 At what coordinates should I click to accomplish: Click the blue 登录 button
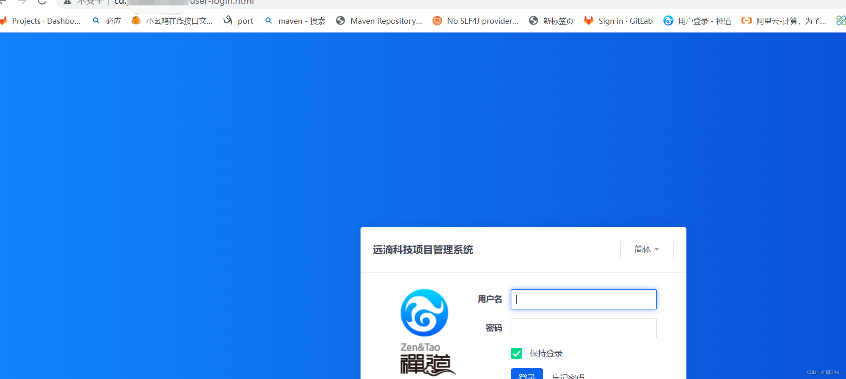click(x=527, y=374)
